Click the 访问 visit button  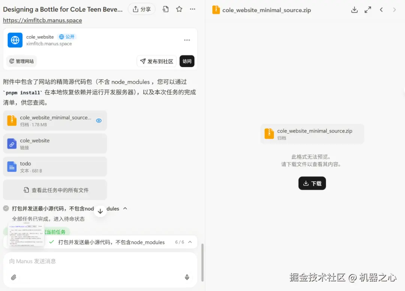tap(187, 61)
